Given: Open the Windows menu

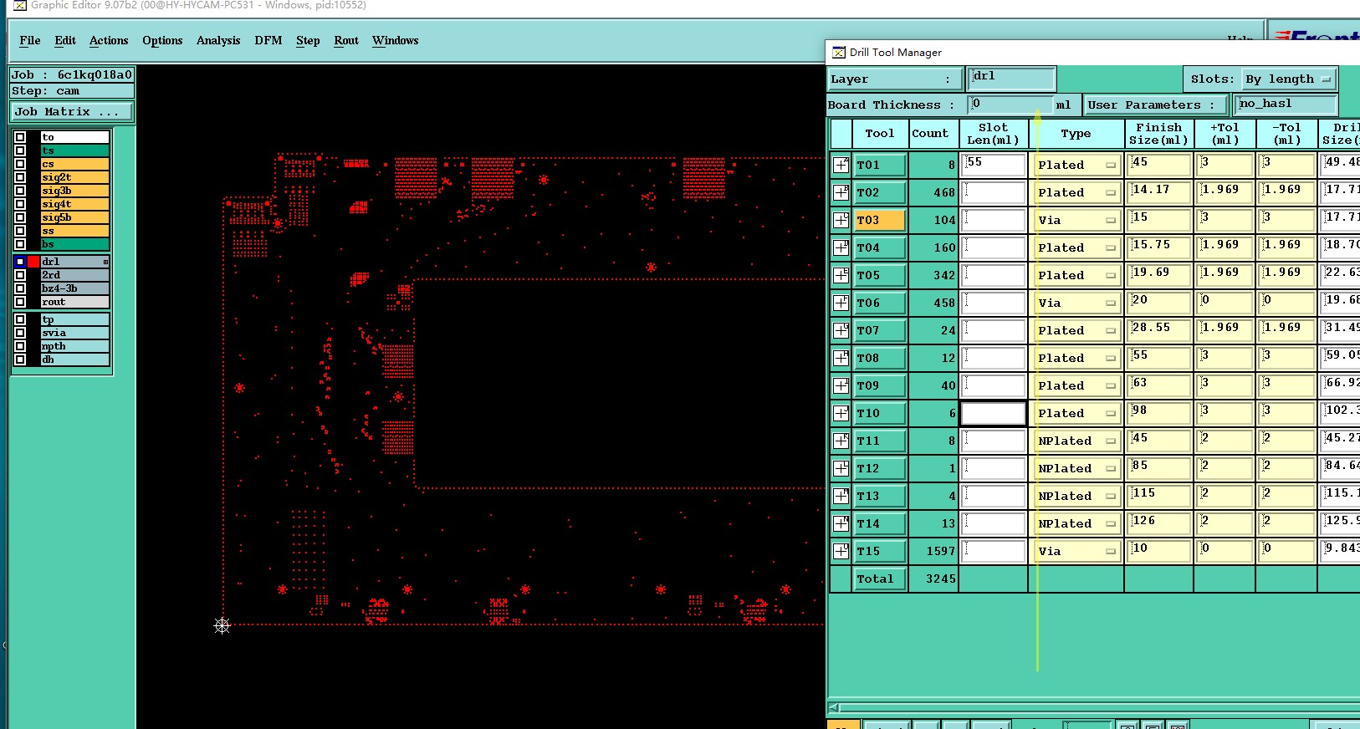Looking at the screenshot, I should [x=396, y=40].
